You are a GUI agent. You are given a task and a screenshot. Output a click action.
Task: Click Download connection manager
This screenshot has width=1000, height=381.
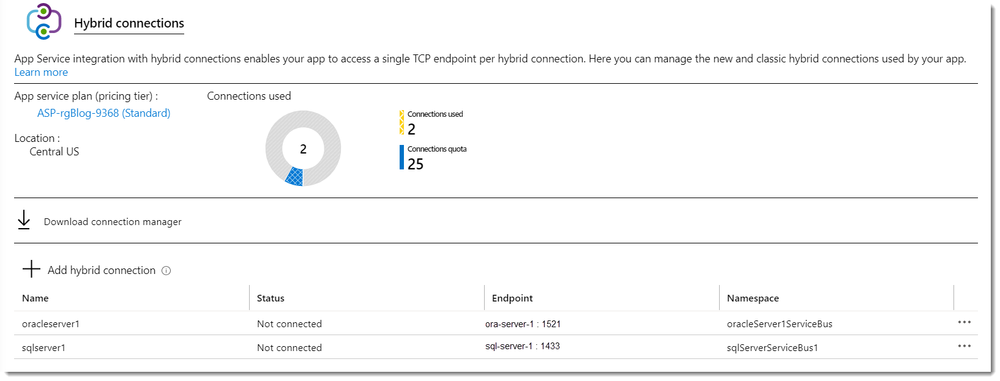[113, 222]
